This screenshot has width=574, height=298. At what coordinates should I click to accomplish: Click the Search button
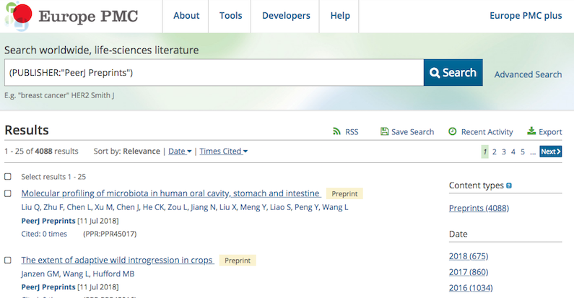click(453, 73)
